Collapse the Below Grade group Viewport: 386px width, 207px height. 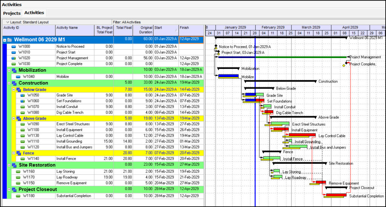point(14,90)
